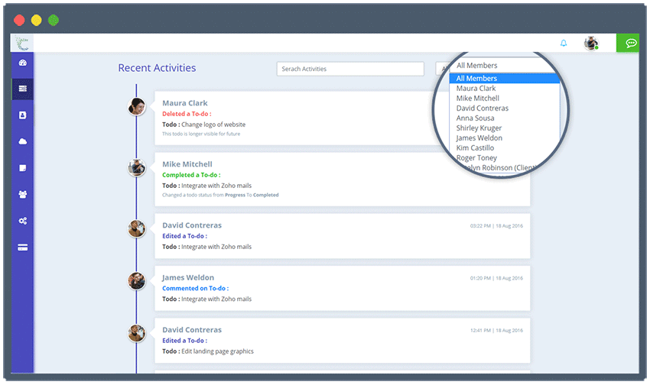Focus the Search Activities input field
Viewport: 650px width, 385px height.
350,69
